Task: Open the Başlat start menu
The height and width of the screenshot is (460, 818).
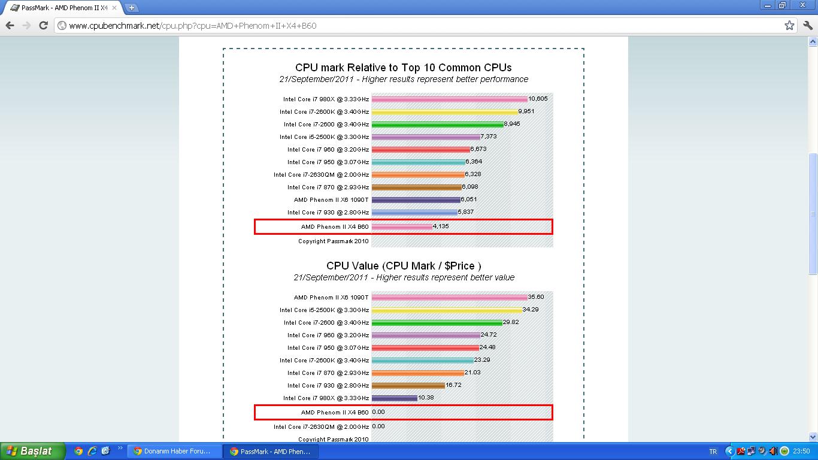Action: click(x=33, y=451)
